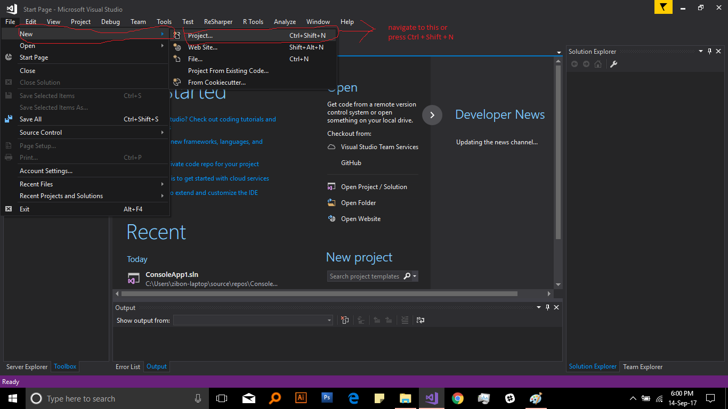728x409 pixels.
Task: Open Photoshop from the taskbar
Action: pos(327,398)
